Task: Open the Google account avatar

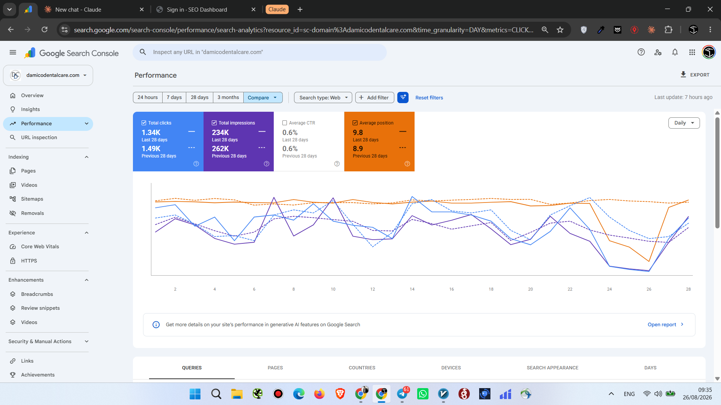Action: [709, 52]
